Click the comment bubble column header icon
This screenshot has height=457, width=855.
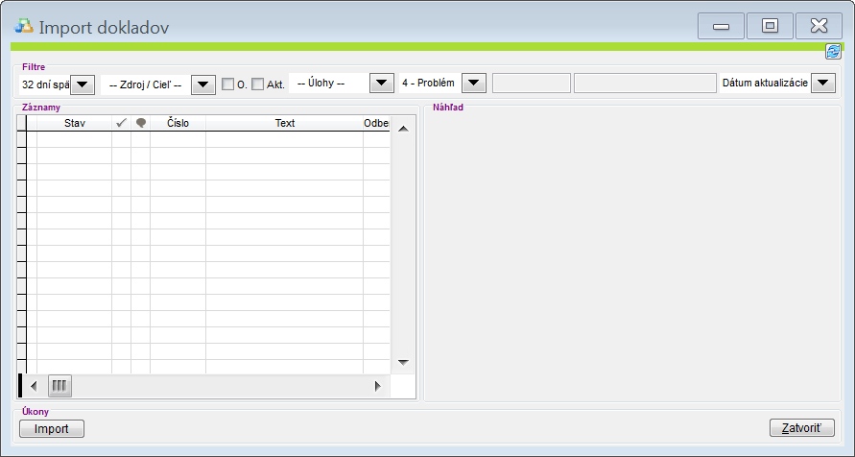point(141,123)
